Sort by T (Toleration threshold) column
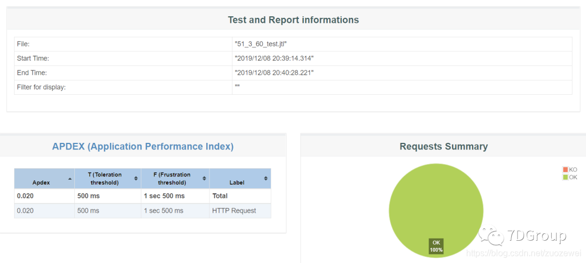 (x=107, y=179)
